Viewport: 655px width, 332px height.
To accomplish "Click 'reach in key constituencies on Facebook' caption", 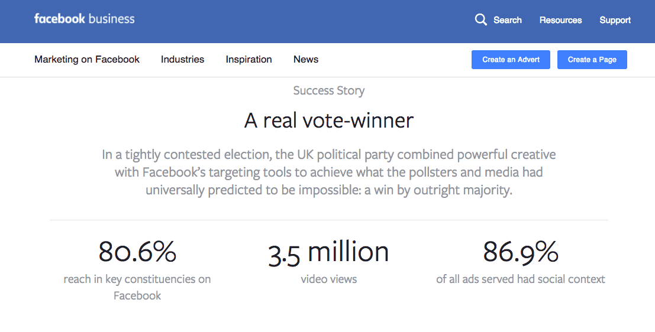I will point(137,287).
